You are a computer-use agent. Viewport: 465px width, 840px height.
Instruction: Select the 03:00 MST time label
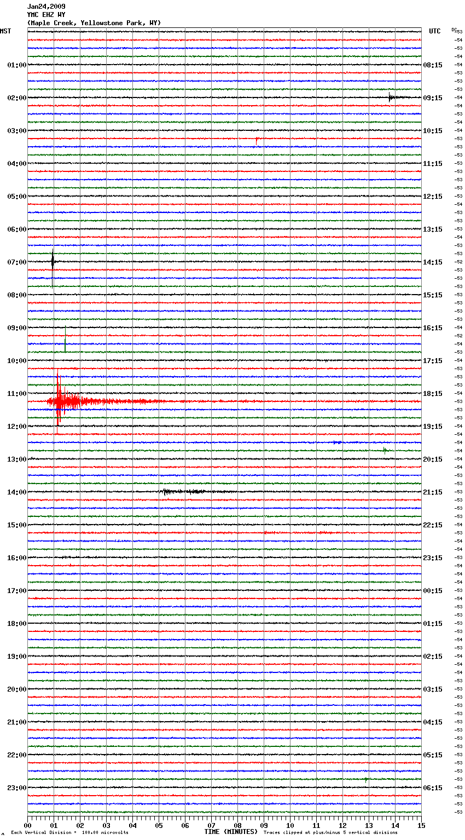[17, 131]
